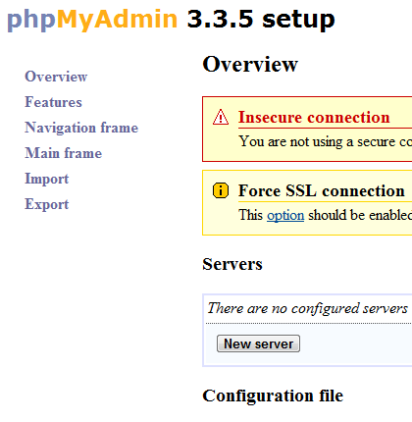The image size is (412, 422).
Task: Open the Overview menu item
Action: click(x=56, y=77)
